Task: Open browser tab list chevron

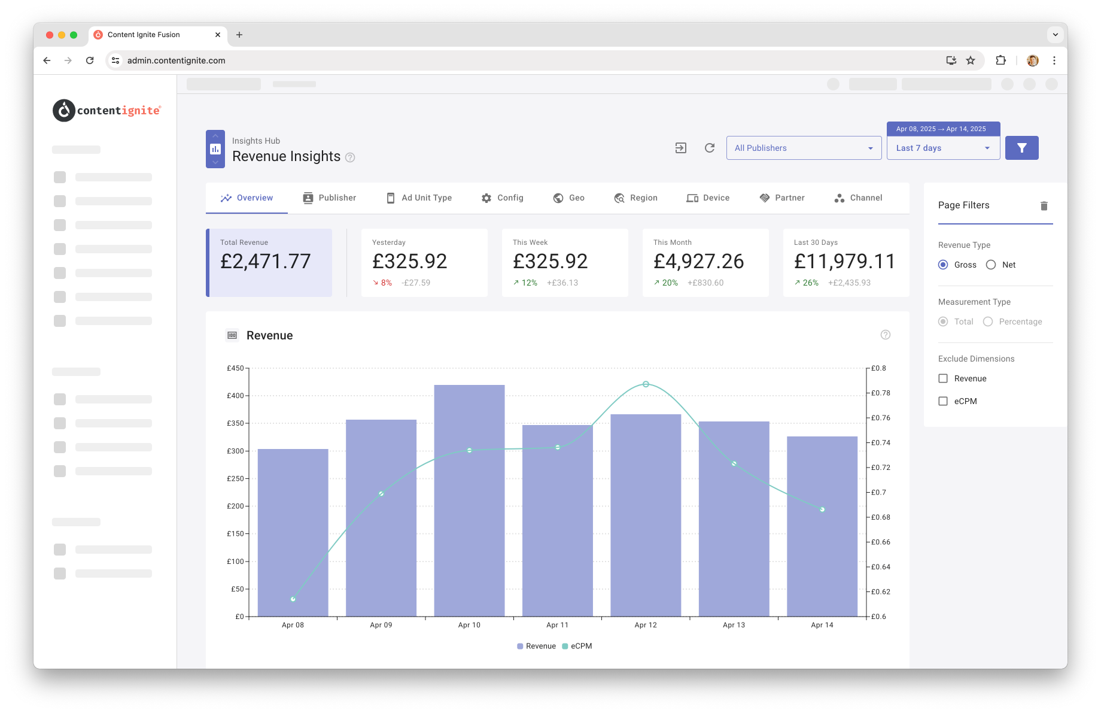Action: pos(1056,35)
